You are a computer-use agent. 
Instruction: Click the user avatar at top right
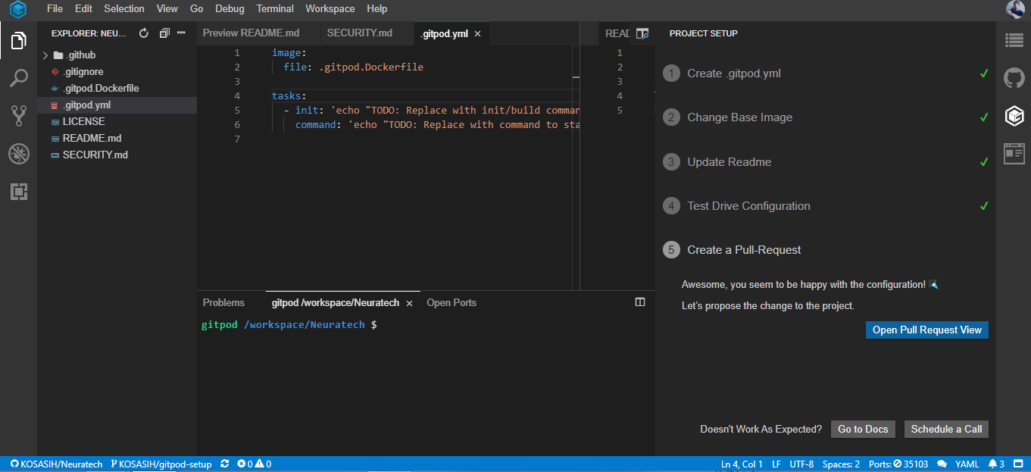tap(1015, 9)
